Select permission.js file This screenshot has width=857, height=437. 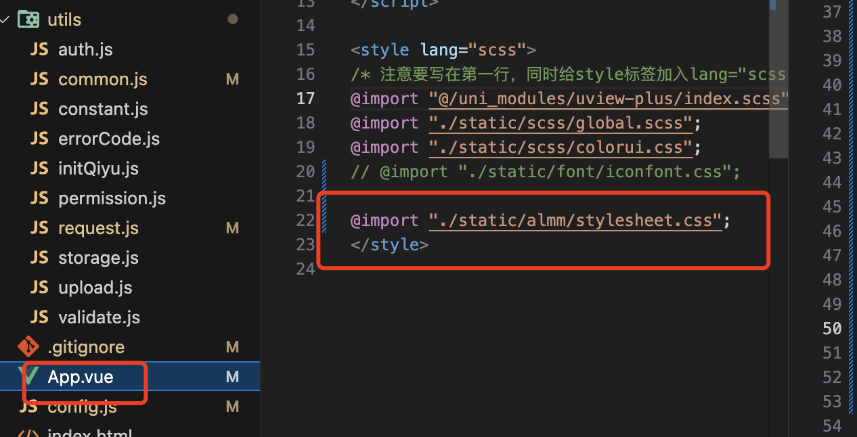(112, 198)
